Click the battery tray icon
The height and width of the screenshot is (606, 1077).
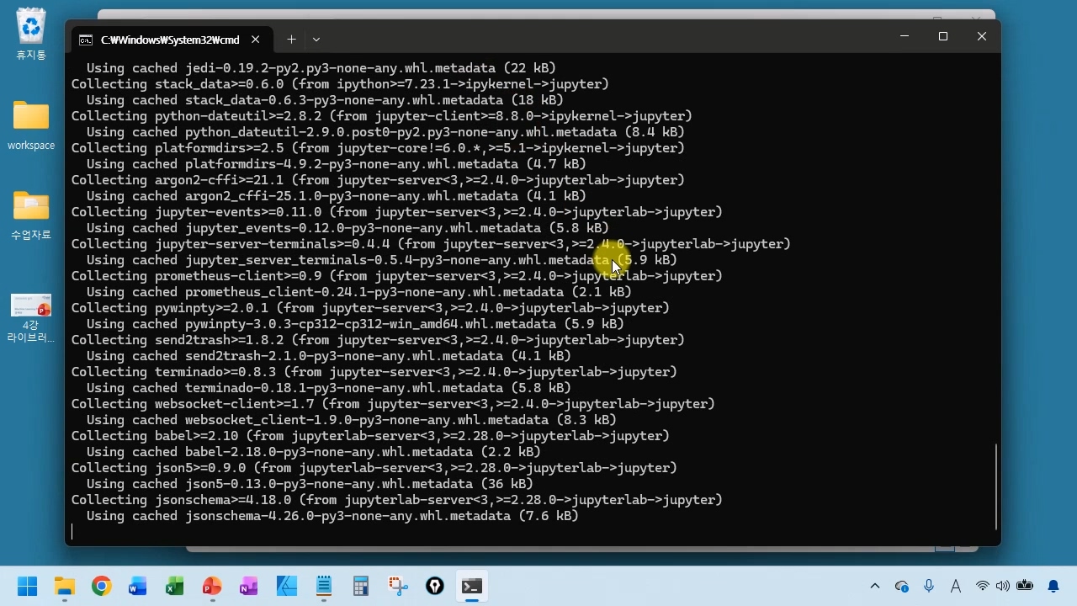(1025, 586)
